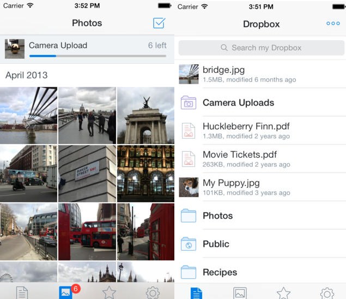Viewport: 346px width, 299px height.
Task: Open the Camera Uploads folder row
Action: (x=261, y=102)
